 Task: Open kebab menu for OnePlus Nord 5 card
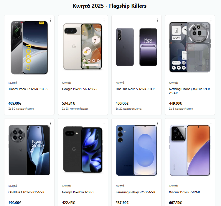click(x=158, y=20)
